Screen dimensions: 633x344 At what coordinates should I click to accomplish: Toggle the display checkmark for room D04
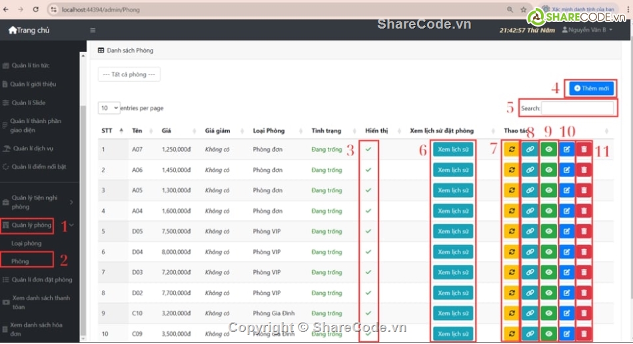[x=368, y=252]
